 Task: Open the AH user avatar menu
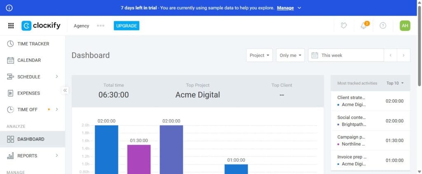click(405, 26)
